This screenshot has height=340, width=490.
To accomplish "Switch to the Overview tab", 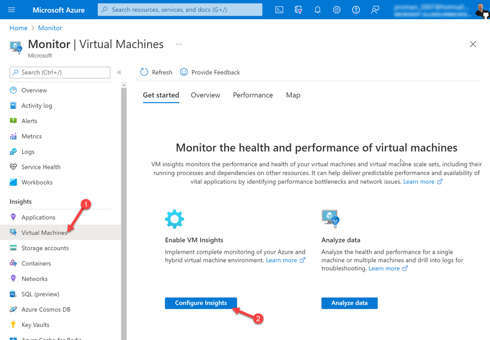I will [x=206, y=95].
